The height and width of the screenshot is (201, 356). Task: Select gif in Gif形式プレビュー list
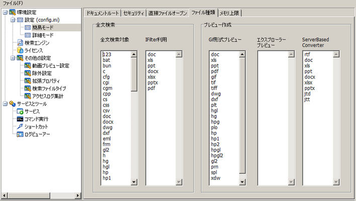214,77
